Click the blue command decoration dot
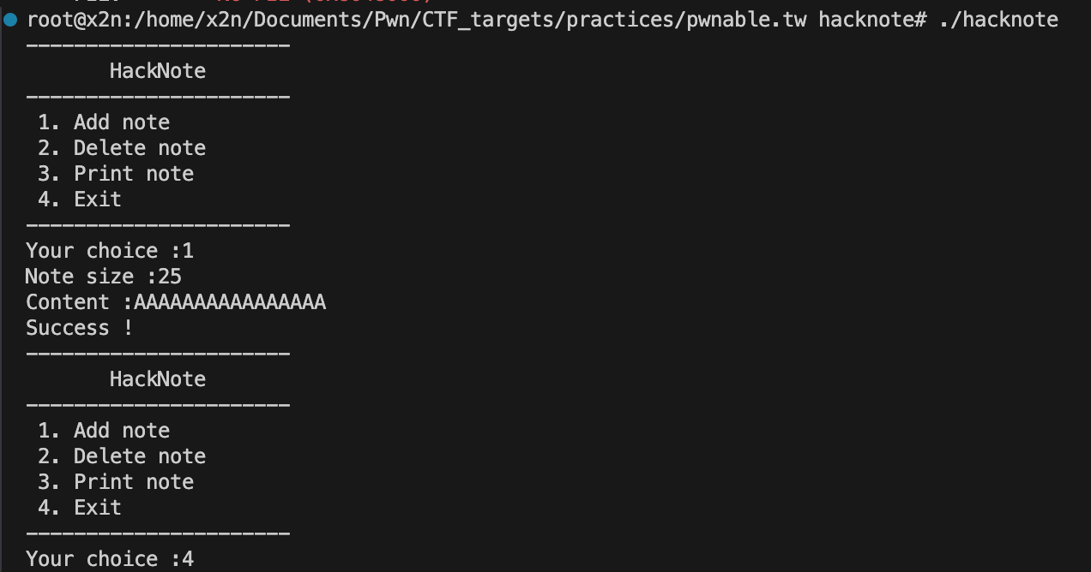 (10, 19)
